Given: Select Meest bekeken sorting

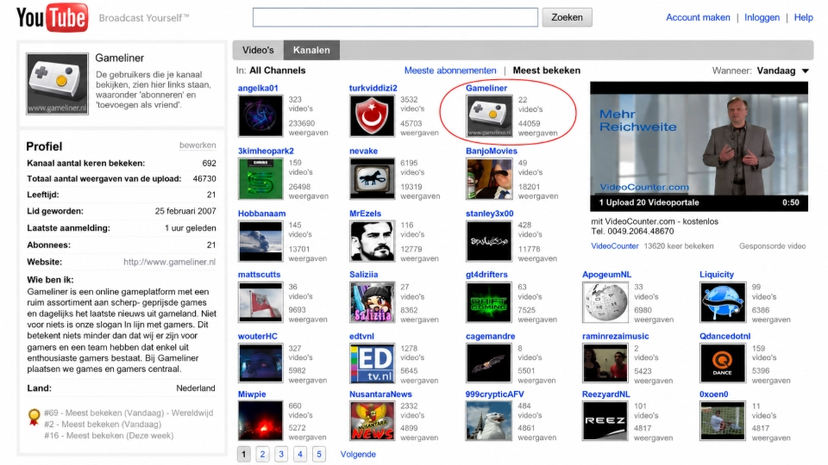Looking at the screenshot, I should (x=547, y=70).
